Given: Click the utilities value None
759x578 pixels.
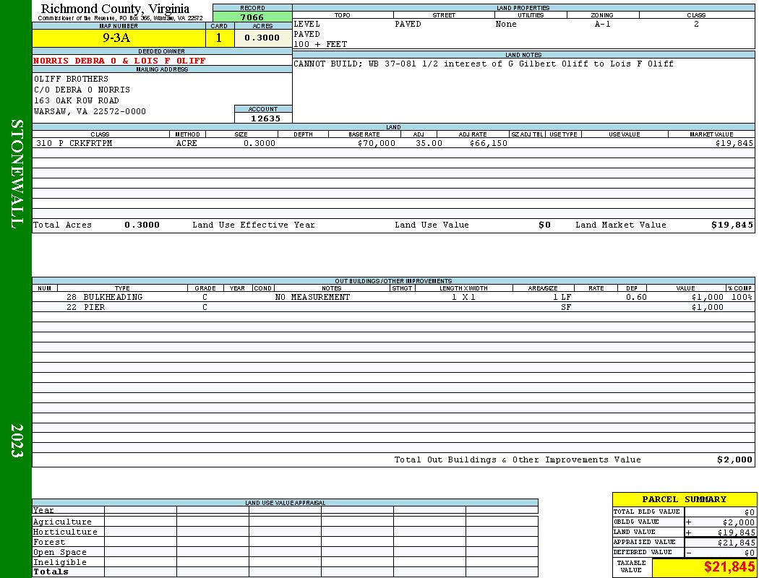Looking at the screenshot, I should (506, 24).
